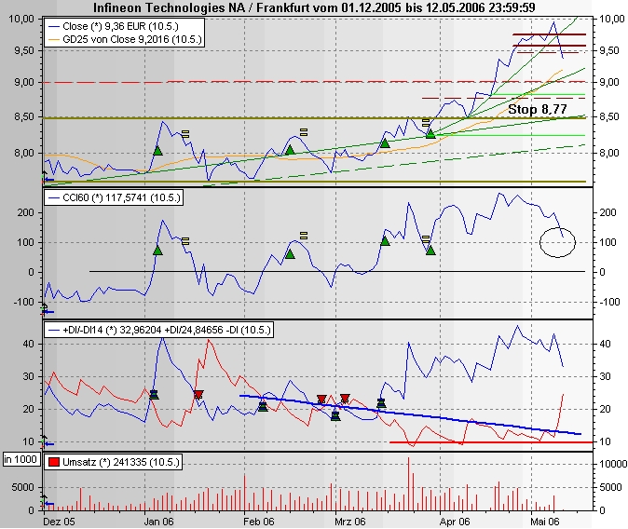
Task: Click the red Umsatz legend color swatch
Action: [54, 462]
